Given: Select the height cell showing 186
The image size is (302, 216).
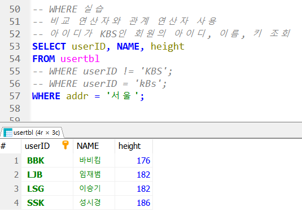Looking at the screenshot, I should coord(134,202).
